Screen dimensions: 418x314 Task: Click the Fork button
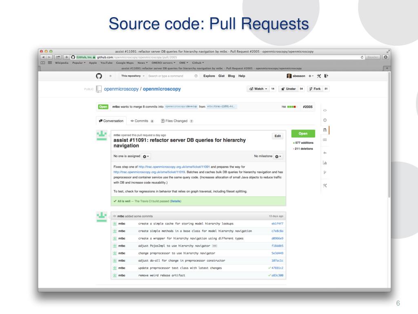click(x=315, y=89)
